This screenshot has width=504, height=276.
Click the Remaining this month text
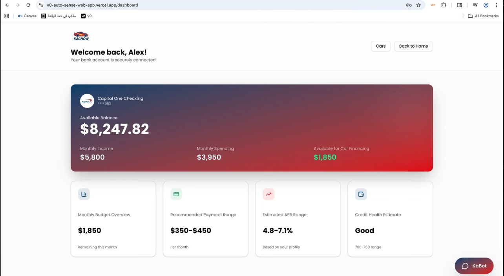click(97, 247)
